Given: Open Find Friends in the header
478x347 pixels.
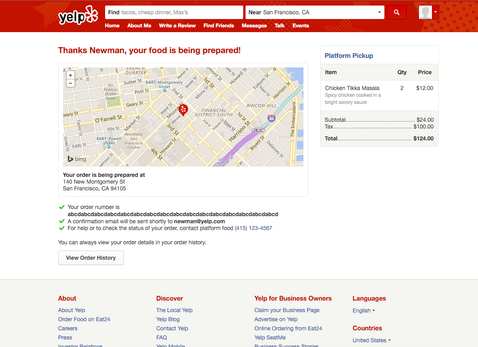Looking at the screenshot, I should 219,25.
